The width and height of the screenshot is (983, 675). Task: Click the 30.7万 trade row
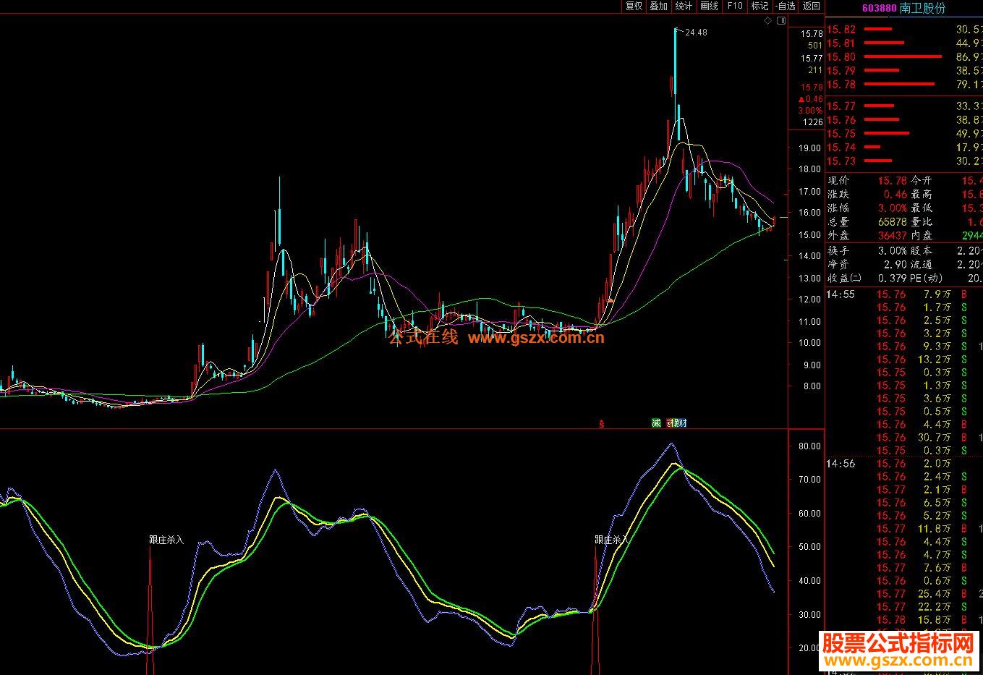click(904, 438)
